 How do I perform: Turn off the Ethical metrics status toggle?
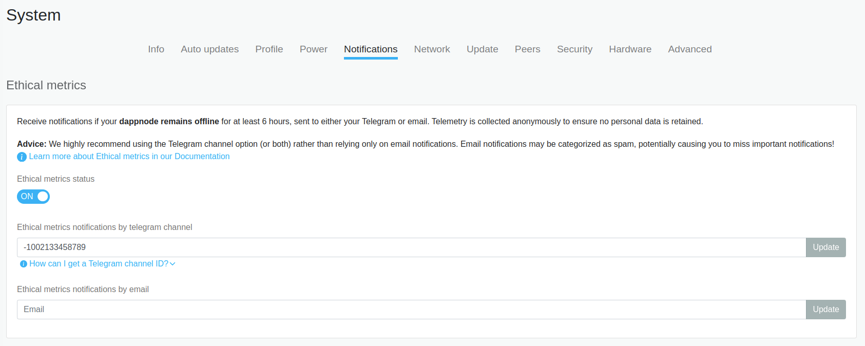tap(33, 197)
